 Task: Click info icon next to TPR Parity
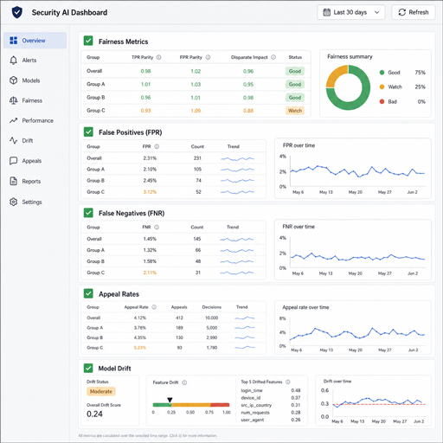tap(158, 57)
